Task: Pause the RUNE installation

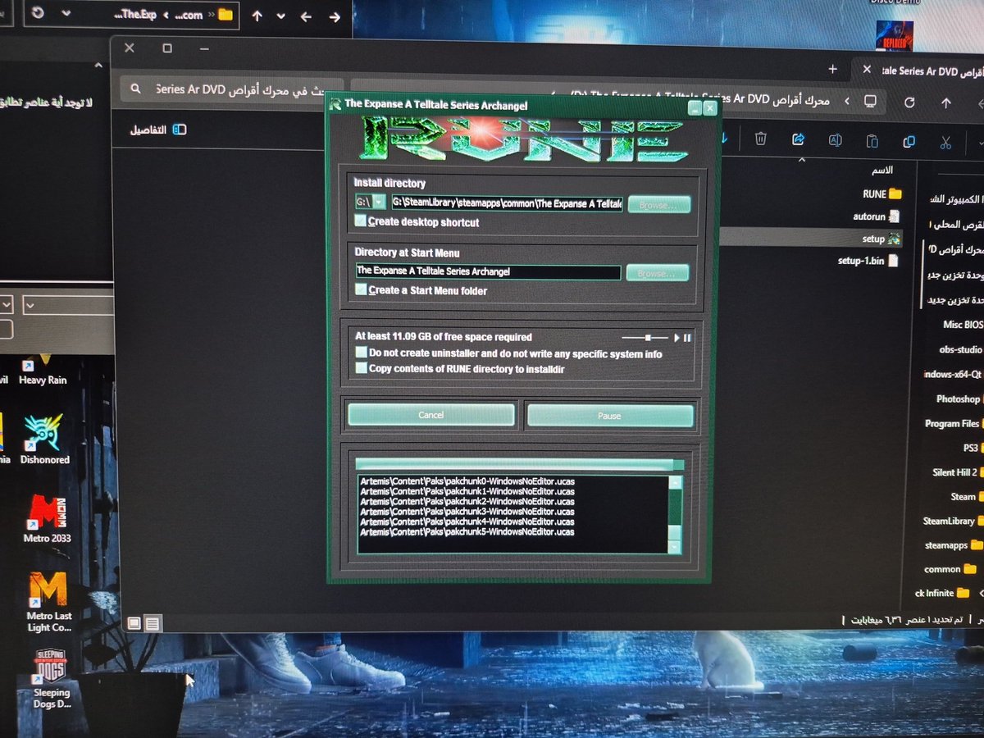Action: coord(610,416)
